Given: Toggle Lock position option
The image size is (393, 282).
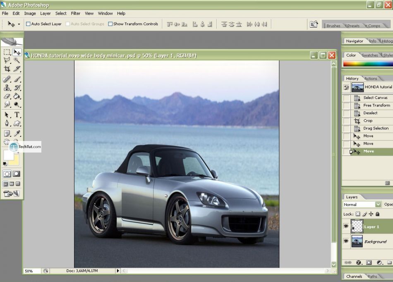Looking at the screenshot, I should click(x=371, y=214).
